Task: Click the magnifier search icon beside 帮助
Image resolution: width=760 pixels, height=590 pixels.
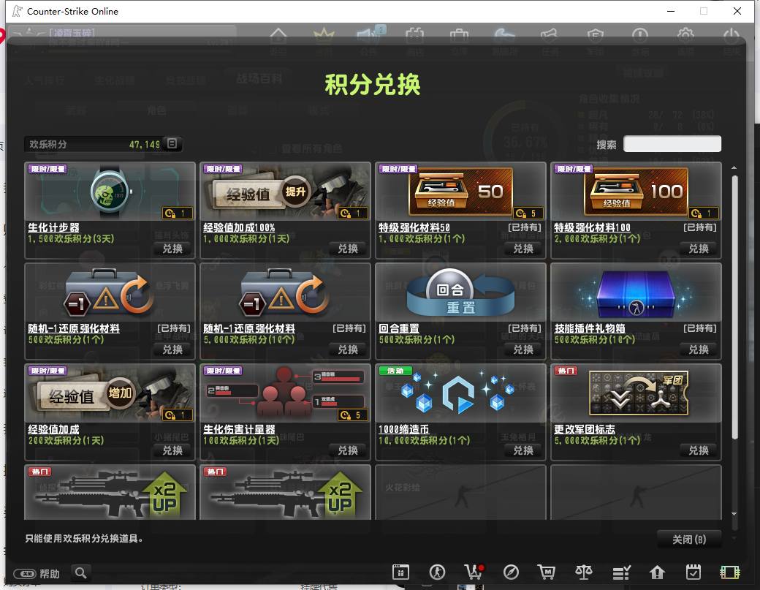Action: point(81,573)
